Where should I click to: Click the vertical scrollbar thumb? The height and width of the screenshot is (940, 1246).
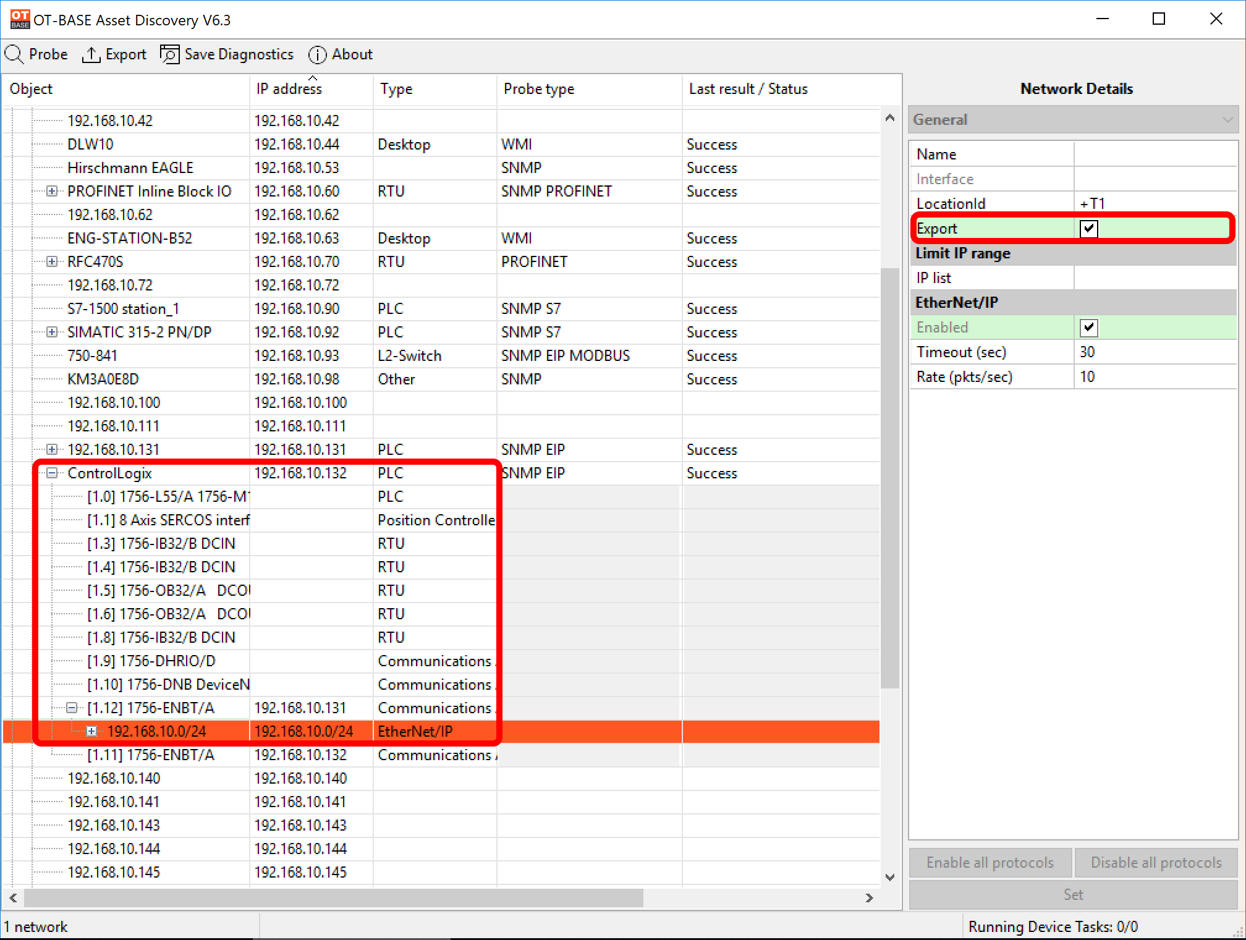click(x=890, y=478)
